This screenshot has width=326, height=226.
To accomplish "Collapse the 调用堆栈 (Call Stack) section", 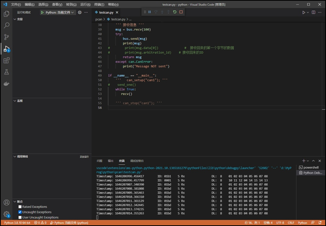I will pos(20,156).
